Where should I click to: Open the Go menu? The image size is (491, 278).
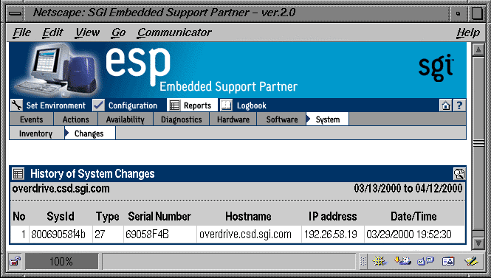click(x=118, y=32)
